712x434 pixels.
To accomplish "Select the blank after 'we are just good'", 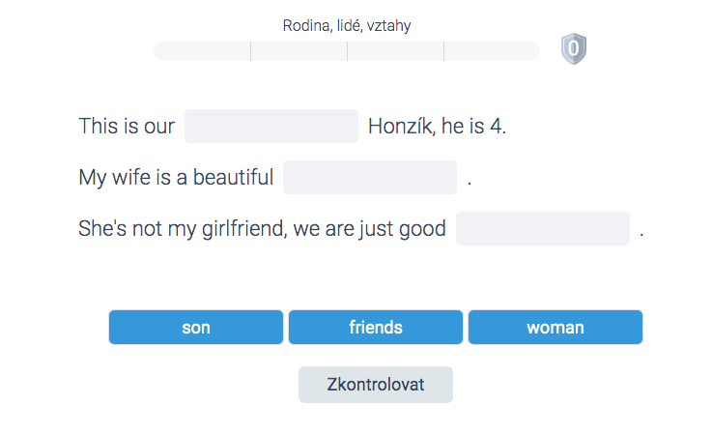I will [x=543, y=228].
